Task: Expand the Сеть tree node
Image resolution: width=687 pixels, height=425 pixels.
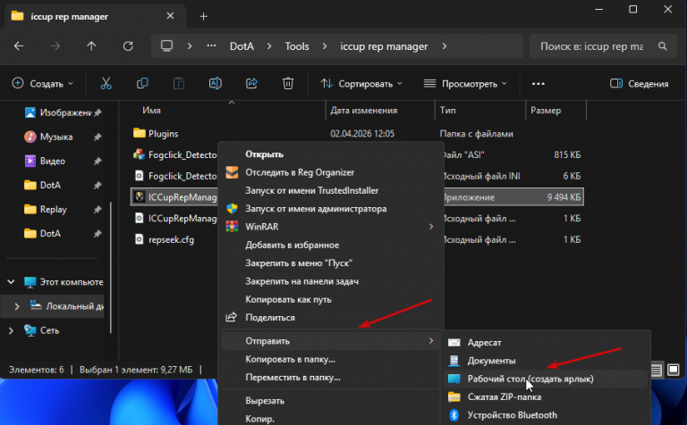Action: point(11,330)
